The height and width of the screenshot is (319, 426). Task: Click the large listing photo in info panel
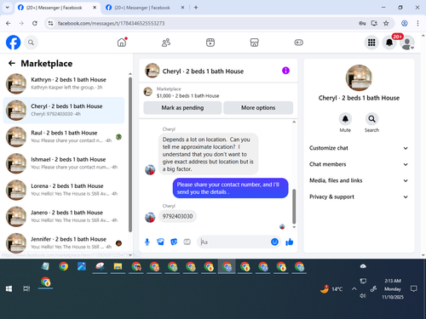(359, 77)
